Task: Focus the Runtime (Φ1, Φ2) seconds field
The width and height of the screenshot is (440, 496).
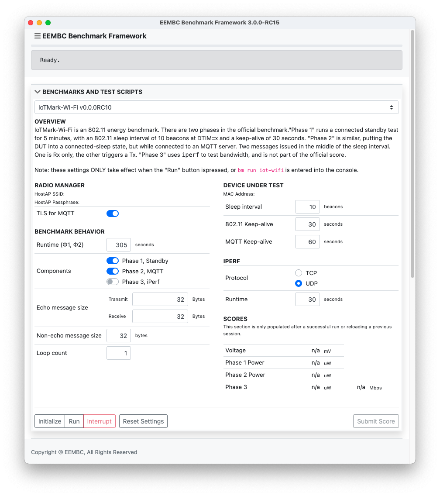Action: (119, 245)
